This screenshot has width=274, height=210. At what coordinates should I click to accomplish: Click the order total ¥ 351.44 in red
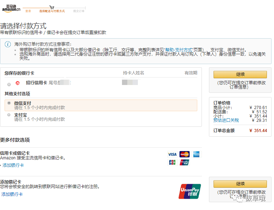(258, 131)
